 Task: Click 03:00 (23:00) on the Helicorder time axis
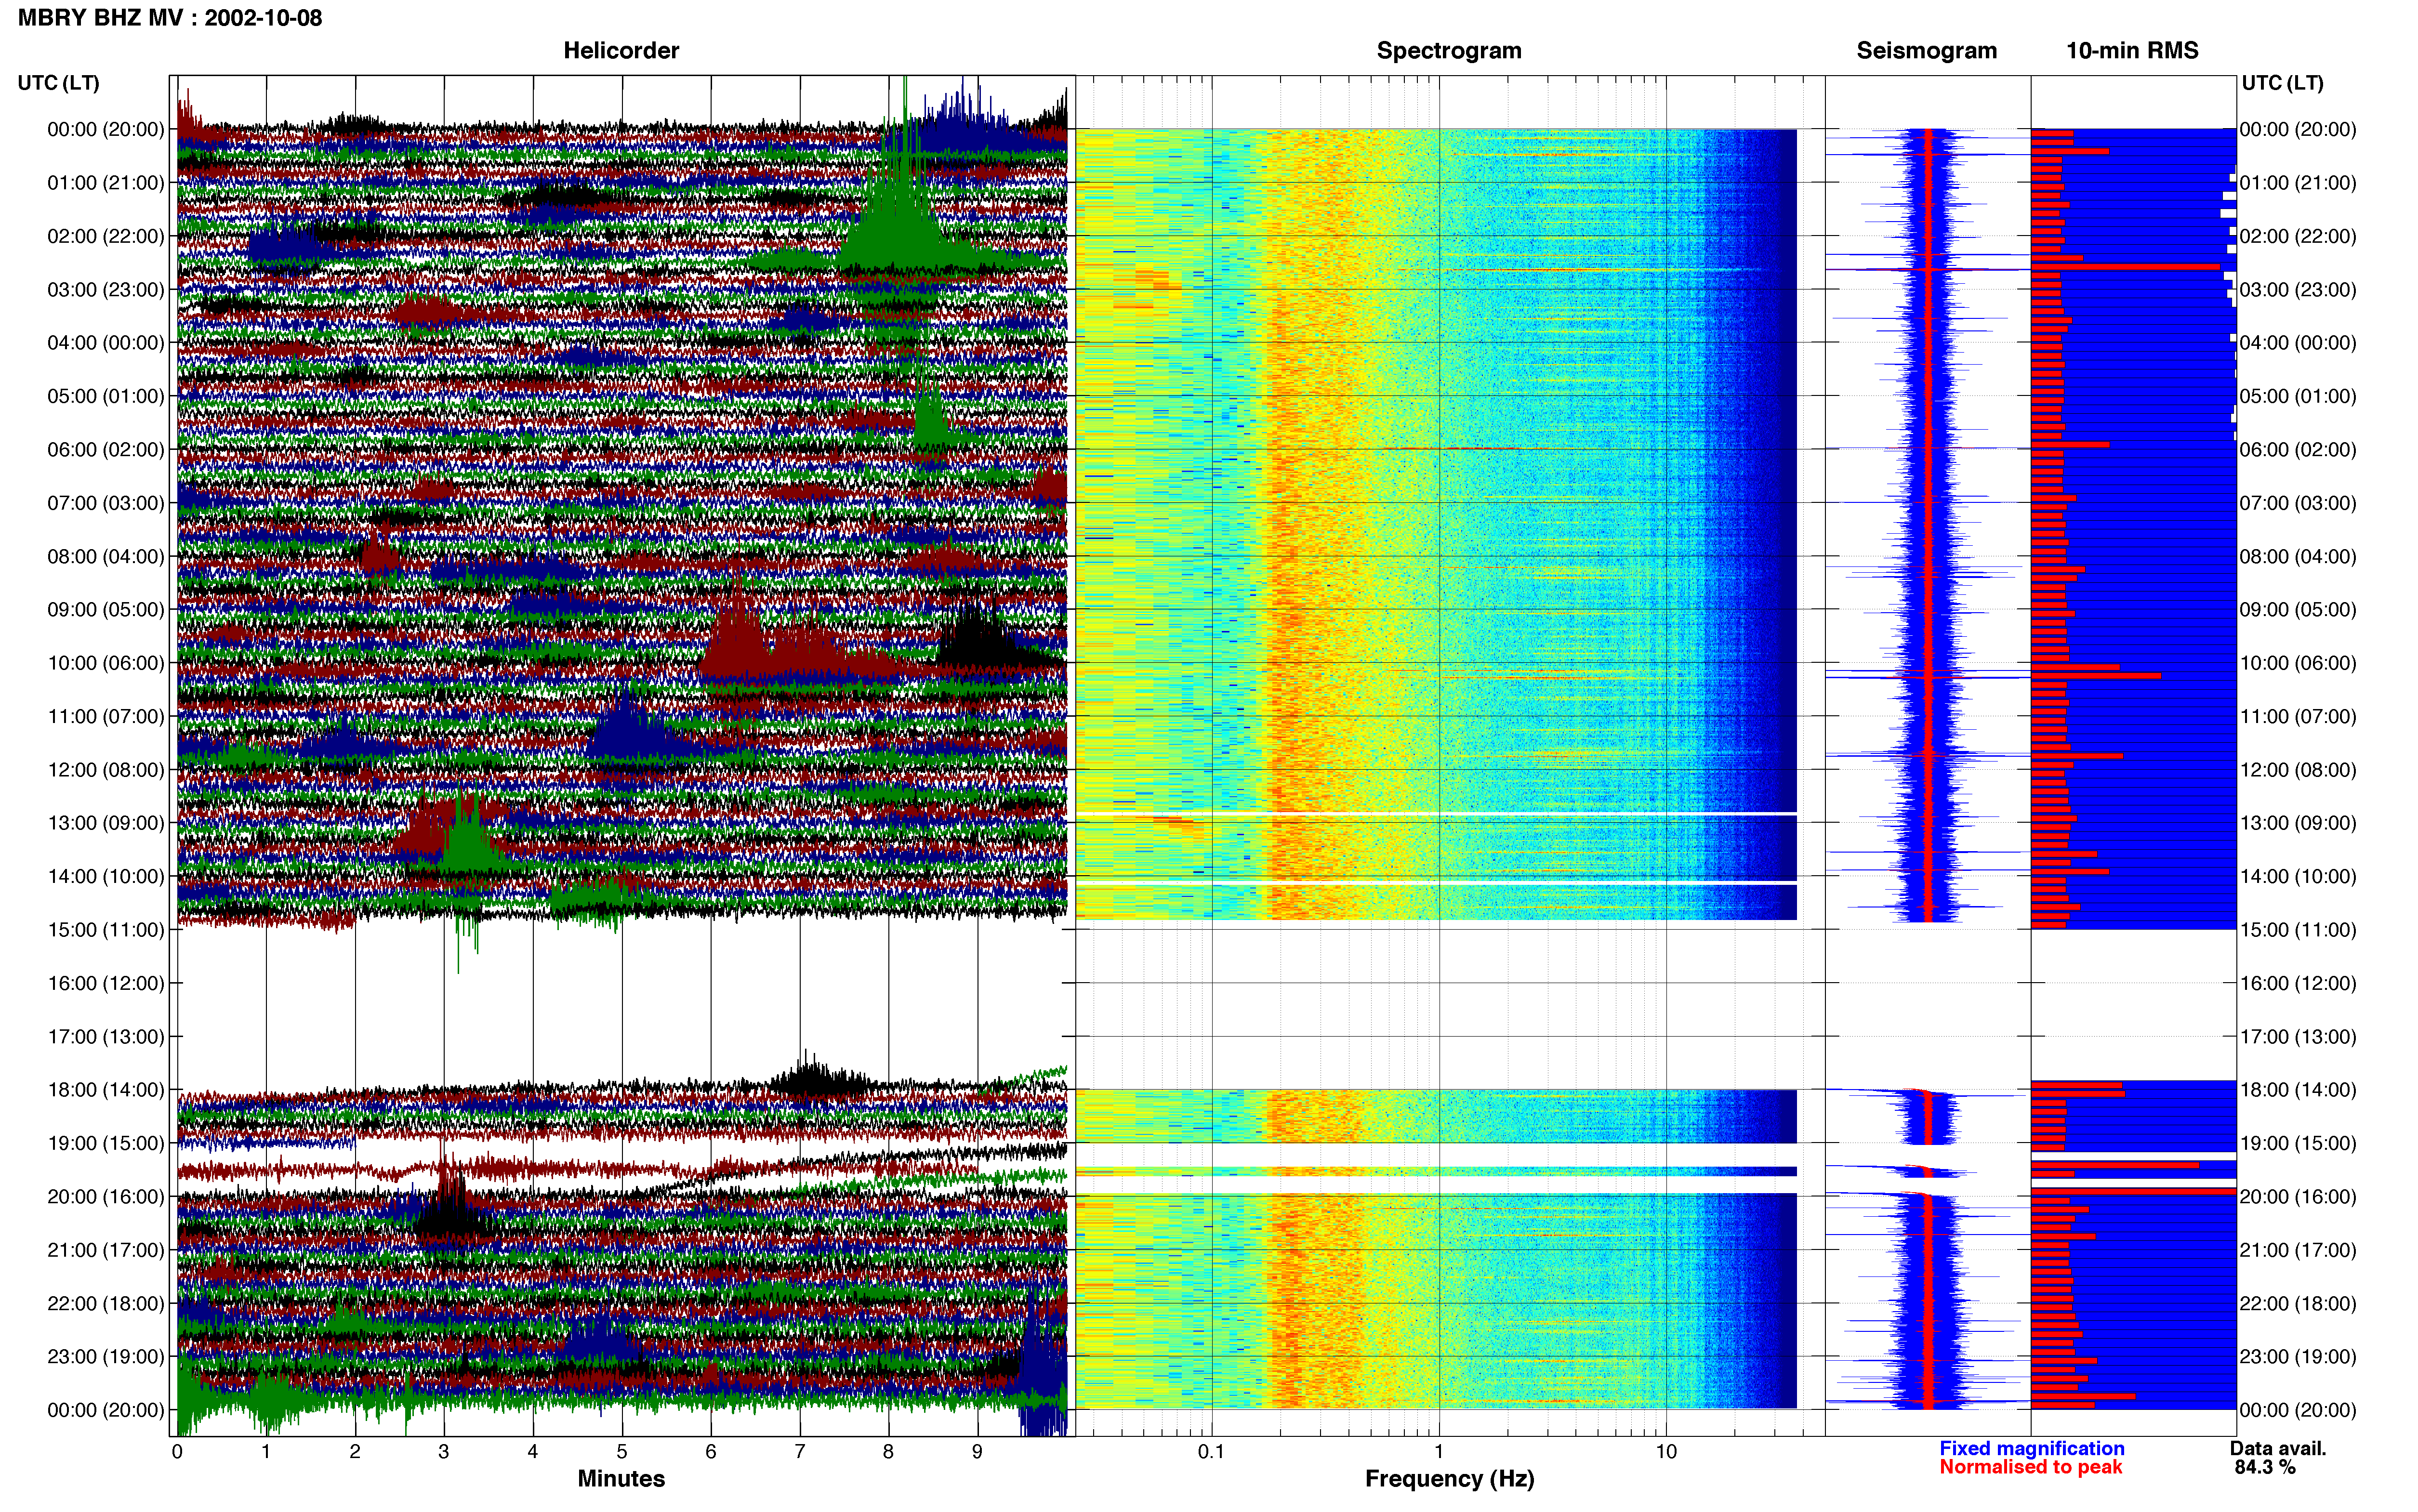tap(106, 290)
